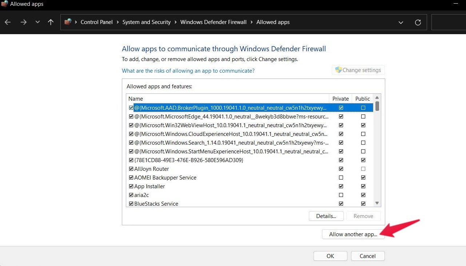Open address bar history dropdown
Viewport: 466px width, 266px height.
(401, 23)
